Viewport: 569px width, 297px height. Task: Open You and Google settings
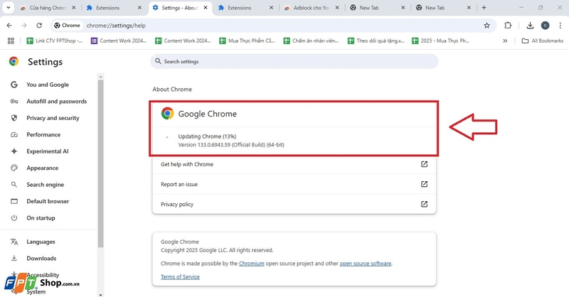coord(48,85)
